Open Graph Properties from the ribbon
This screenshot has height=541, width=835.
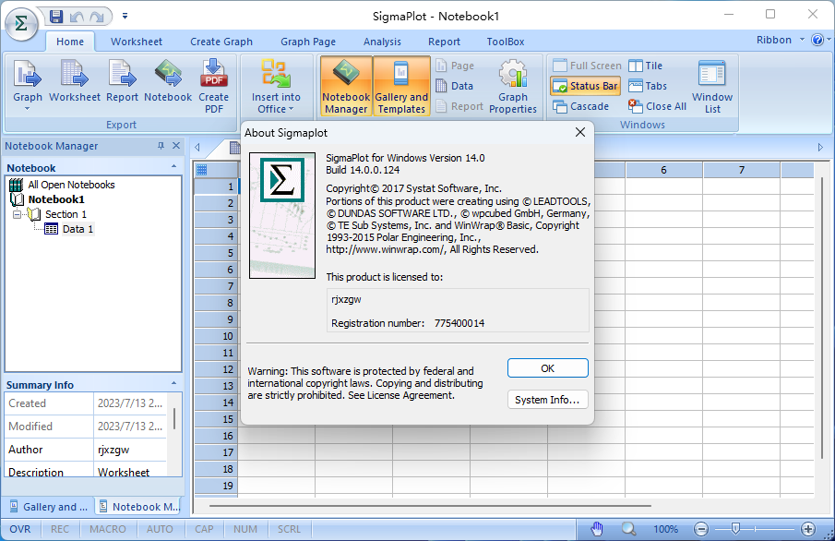click(x=513, y=87)
